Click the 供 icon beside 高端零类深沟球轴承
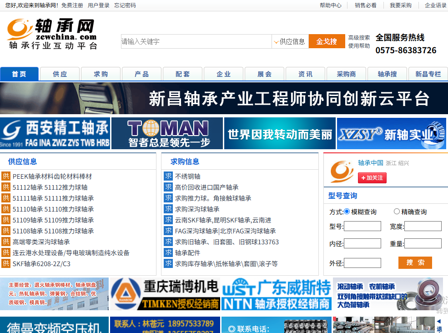 click(6, 242)
